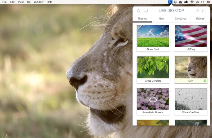Viewport: 212px width, 138px height.
Task: Select the Lion theme thumbnail
Action: point(191,67)
